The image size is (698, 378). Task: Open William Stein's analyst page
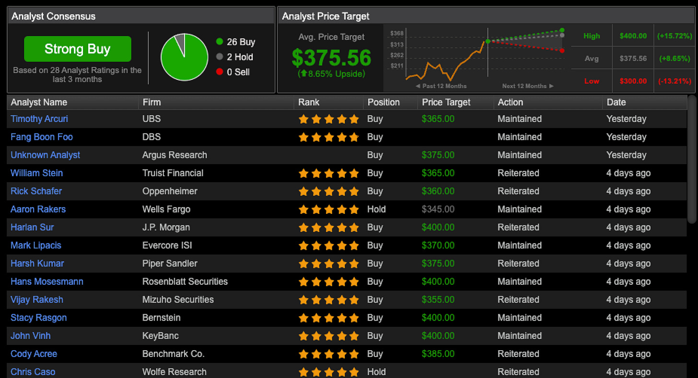36,173
